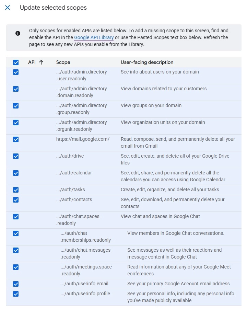The image size is (247, 309).
Task: Click 'See info about users on your domain'
Action: [x=160, y=72]
